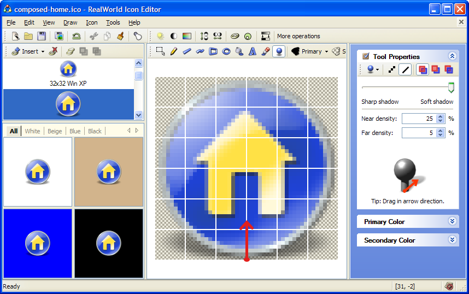Toggle the projected shadow ball tool
This screenshot has height=294, width=469.
[279, 51]
